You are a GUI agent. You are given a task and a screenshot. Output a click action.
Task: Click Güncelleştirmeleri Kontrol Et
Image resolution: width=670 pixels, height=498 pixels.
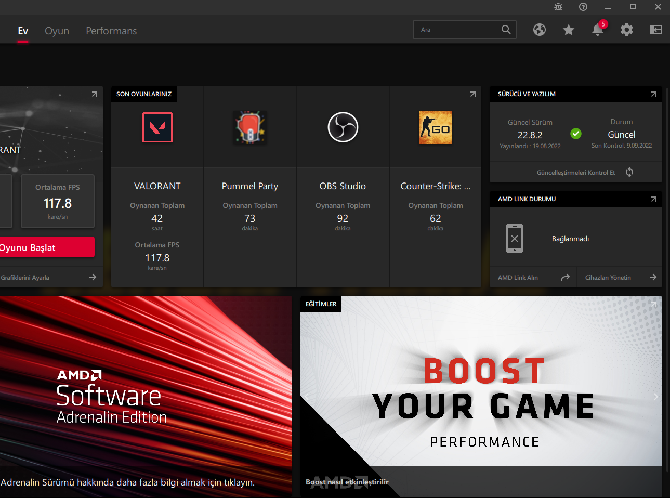[576, 173]
